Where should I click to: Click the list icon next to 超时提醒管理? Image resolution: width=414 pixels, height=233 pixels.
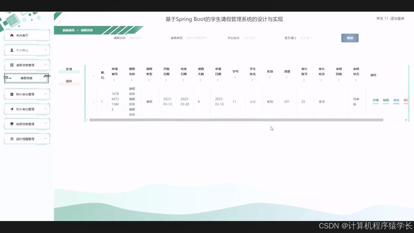click(12, 139)
